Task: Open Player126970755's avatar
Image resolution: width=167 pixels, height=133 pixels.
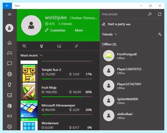Action: (109, 71)
